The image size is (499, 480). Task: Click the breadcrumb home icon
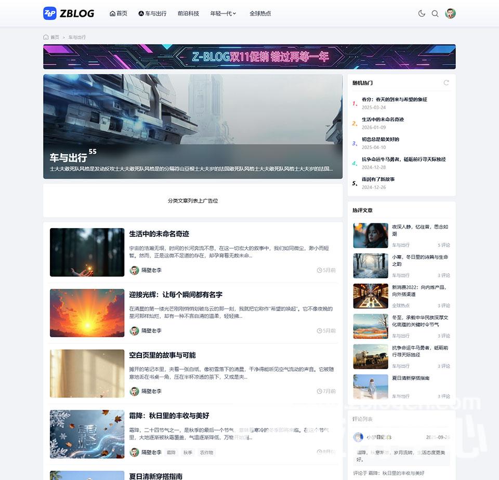pyautogui.click(x=46, y=37)
